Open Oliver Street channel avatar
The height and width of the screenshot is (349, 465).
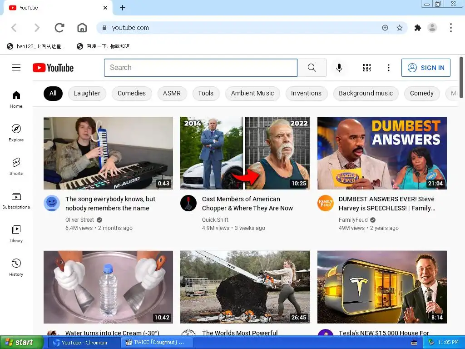52,203
